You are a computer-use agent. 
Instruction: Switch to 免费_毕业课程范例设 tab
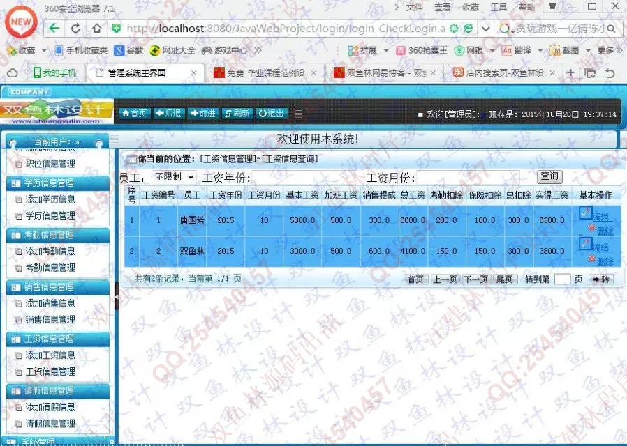click(x=264, y=73)
